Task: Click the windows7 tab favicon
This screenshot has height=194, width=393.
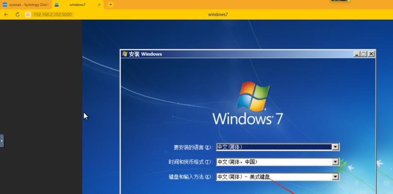Action: click(57, 5)
